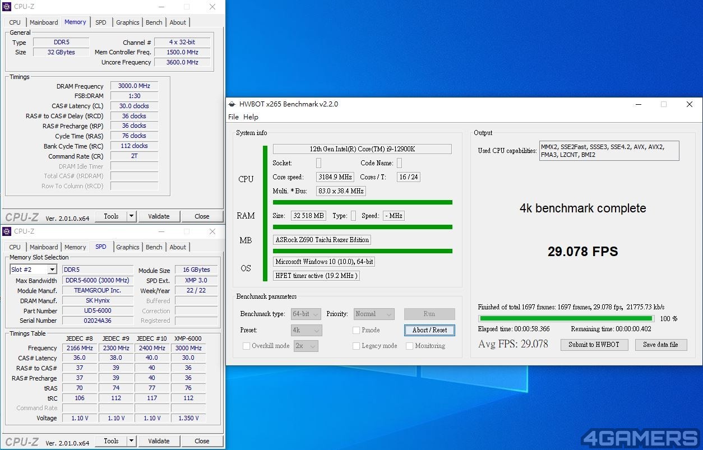703x450 pixels.
Task: Select the Mainboard tab in the CPU-Z SPD window
Action: 44,247
